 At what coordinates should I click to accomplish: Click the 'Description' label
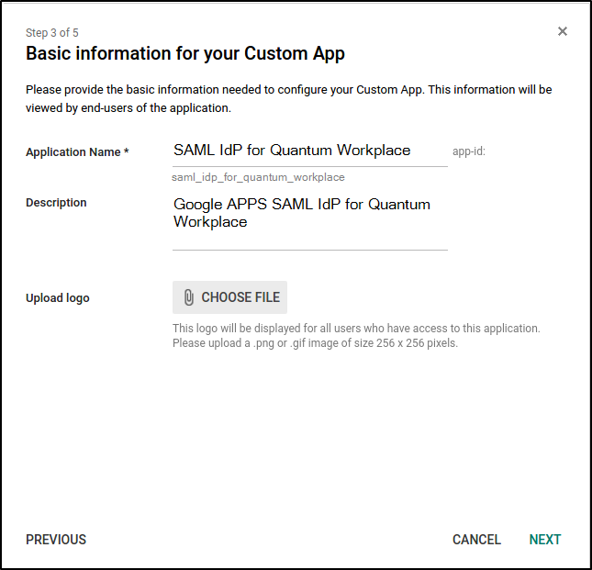(56, 203)
